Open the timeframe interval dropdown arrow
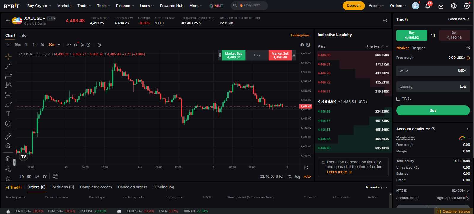Image resolution: width=474 pixels, height=214 pixels. 59,45
